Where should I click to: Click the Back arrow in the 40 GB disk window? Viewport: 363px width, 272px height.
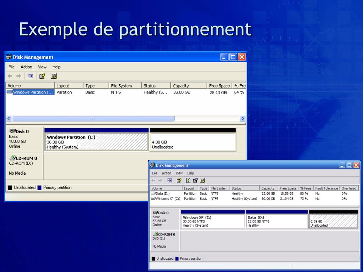(10, 76)
